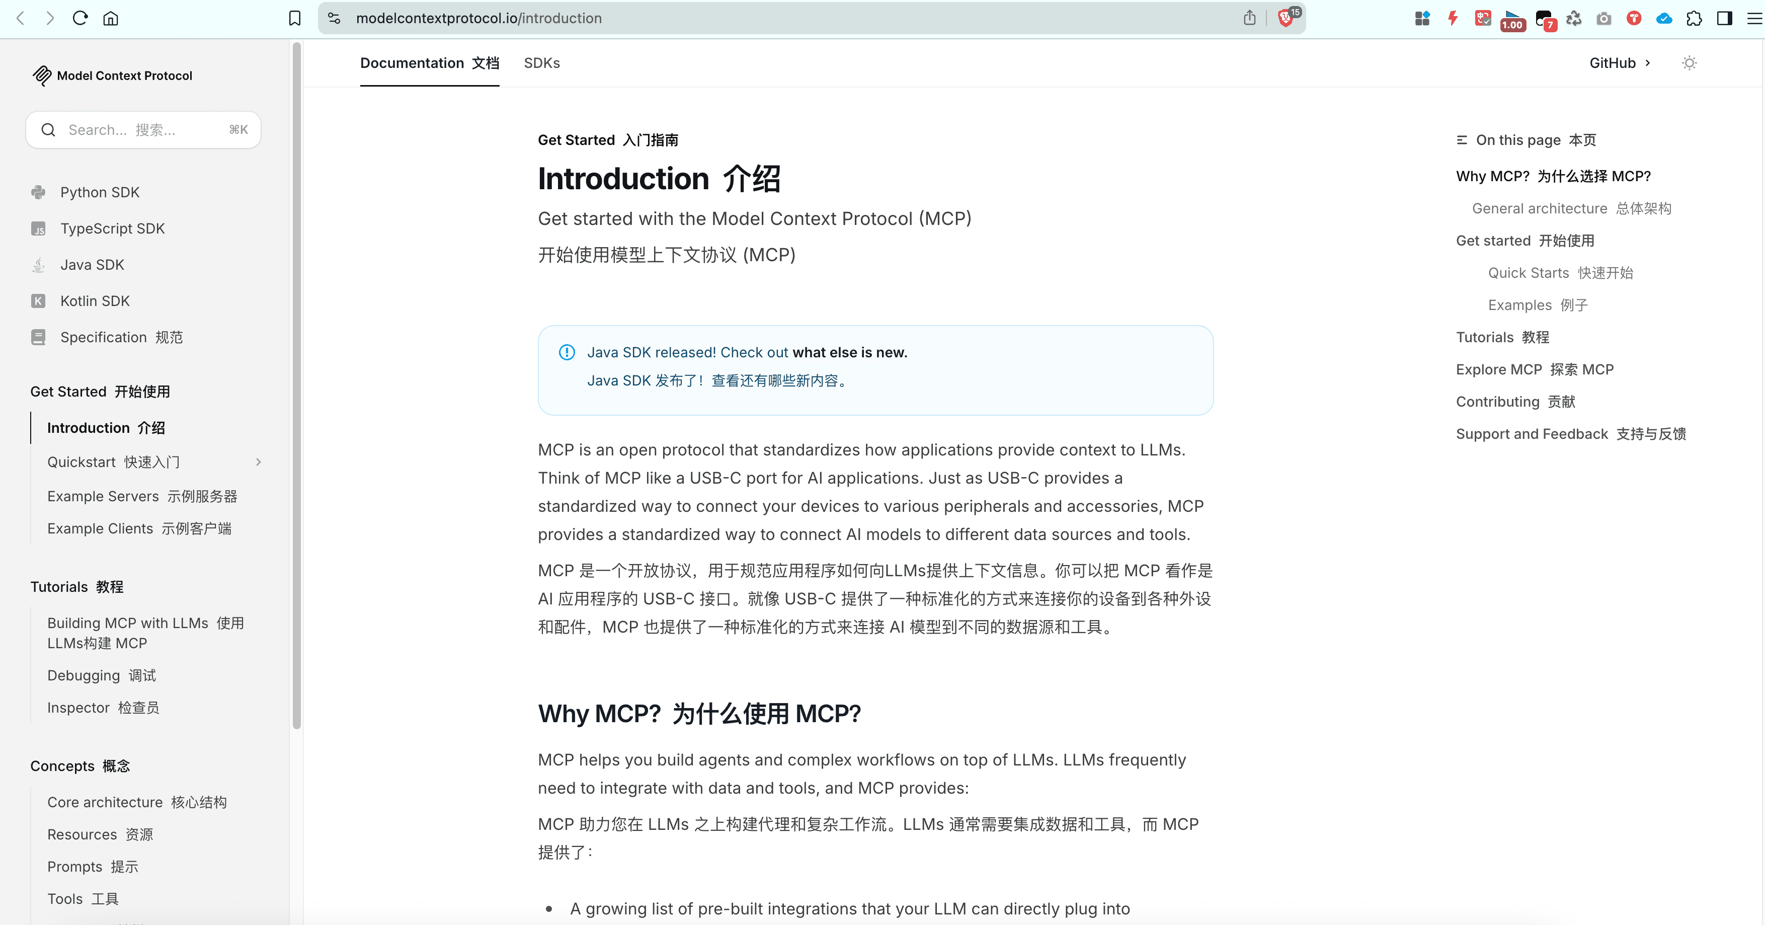
Task: Open Example Clients 示例客户端 page
Action: [139, 529]
